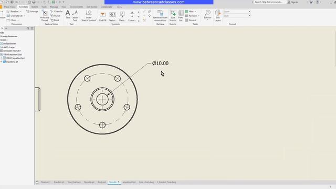This screenshot has height=189, width=336.
Task: Open the Baseline dropdown arrow
Action: [21, 12]
